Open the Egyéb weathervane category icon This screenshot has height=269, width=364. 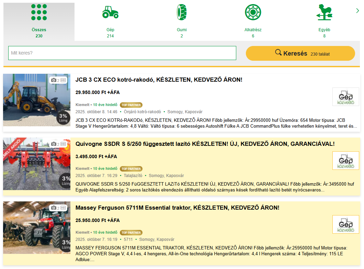point(324,13)
